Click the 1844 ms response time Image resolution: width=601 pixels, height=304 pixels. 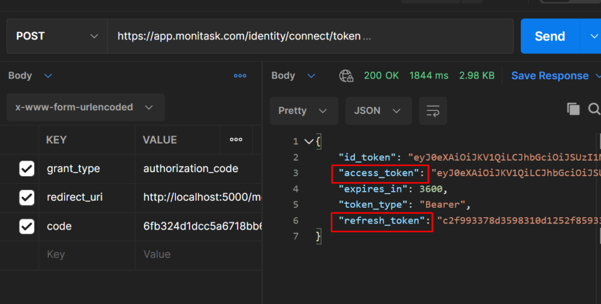[x=429, y=76]
